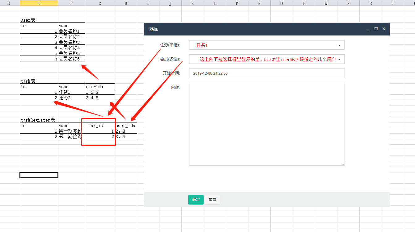Image resolution: width=415 pixels, height=232 pixels.
Task: Select the cell with userids 1,2,3
Action: pyautogui.click(x=100, y=92)
